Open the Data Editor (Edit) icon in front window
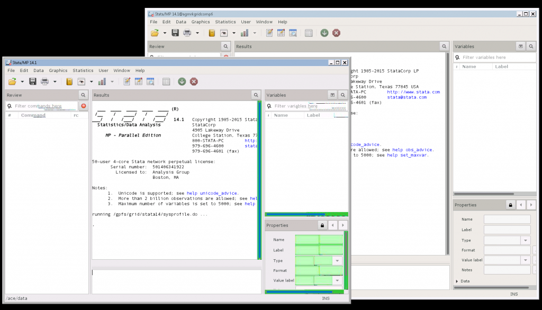 [x=139, y=81]
